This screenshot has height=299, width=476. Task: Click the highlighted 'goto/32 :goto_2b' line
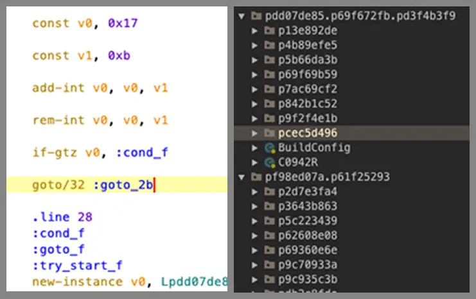pyautogui.click(x=117, y=185)
